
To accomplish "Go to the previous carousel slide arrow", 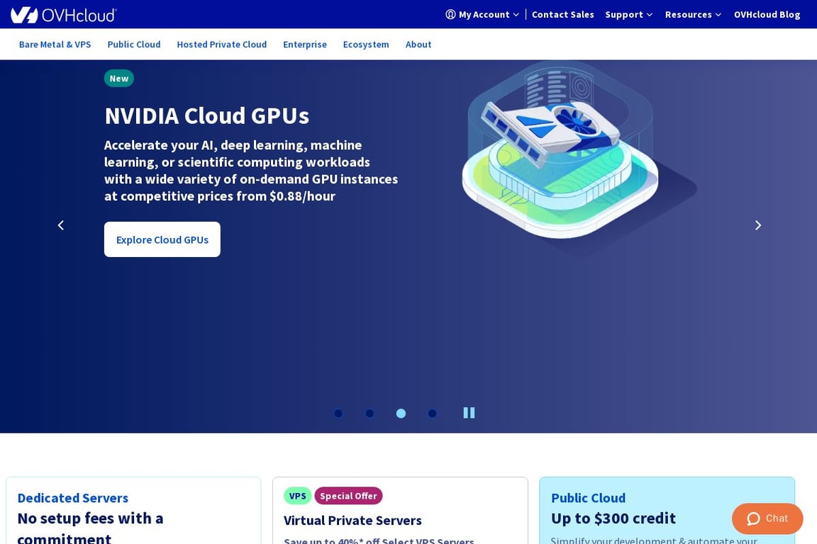I will (x=60, y=225).
